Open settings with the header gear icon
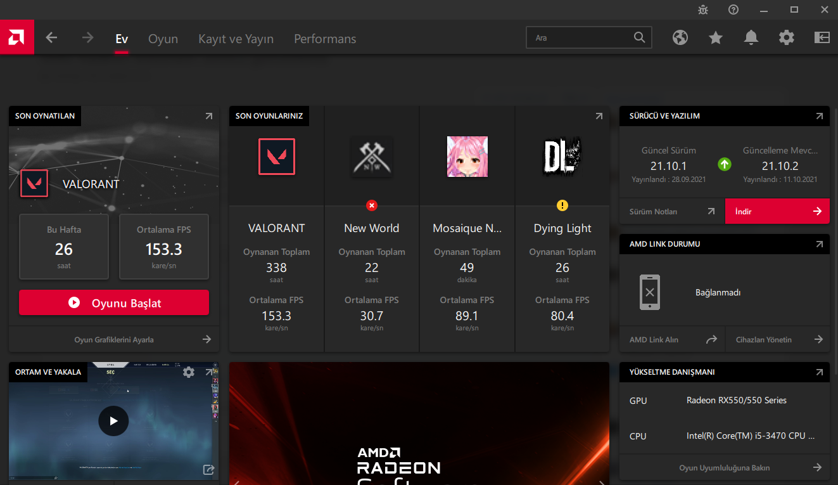838x485 pixels. [787, 37]
